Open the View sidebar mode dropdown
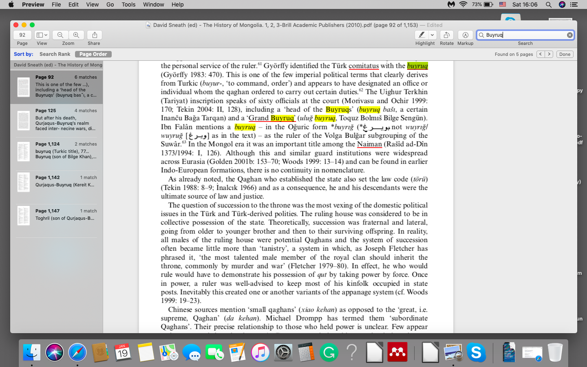Screen dimensions: 587x367 pyautogui.click(x=42, y=35)
